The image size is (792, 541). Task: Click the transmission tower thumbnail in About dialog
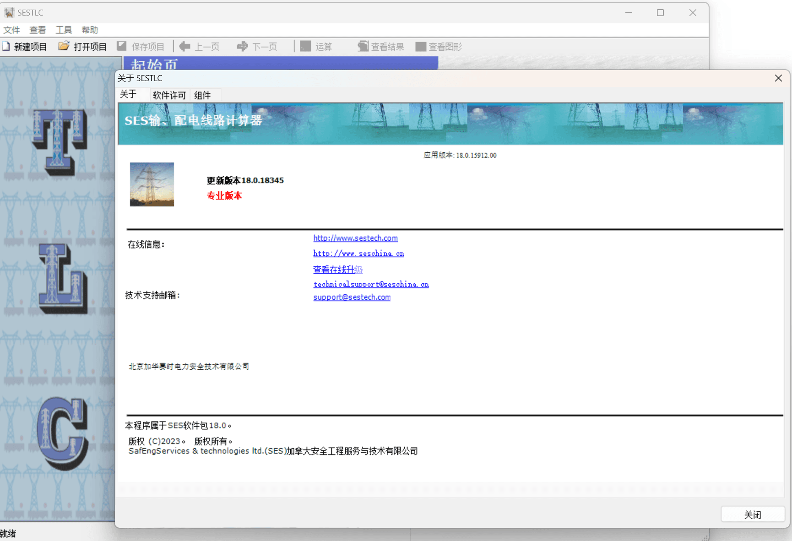click(x=152, y=184)
